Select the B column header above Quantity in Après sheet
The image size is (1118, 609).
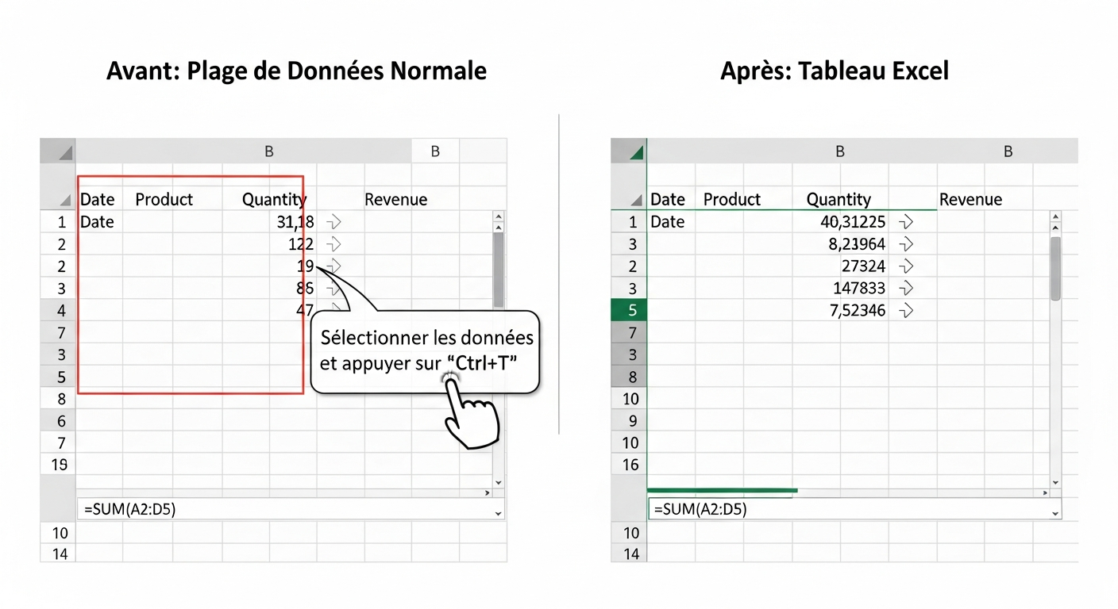point(840,151)
